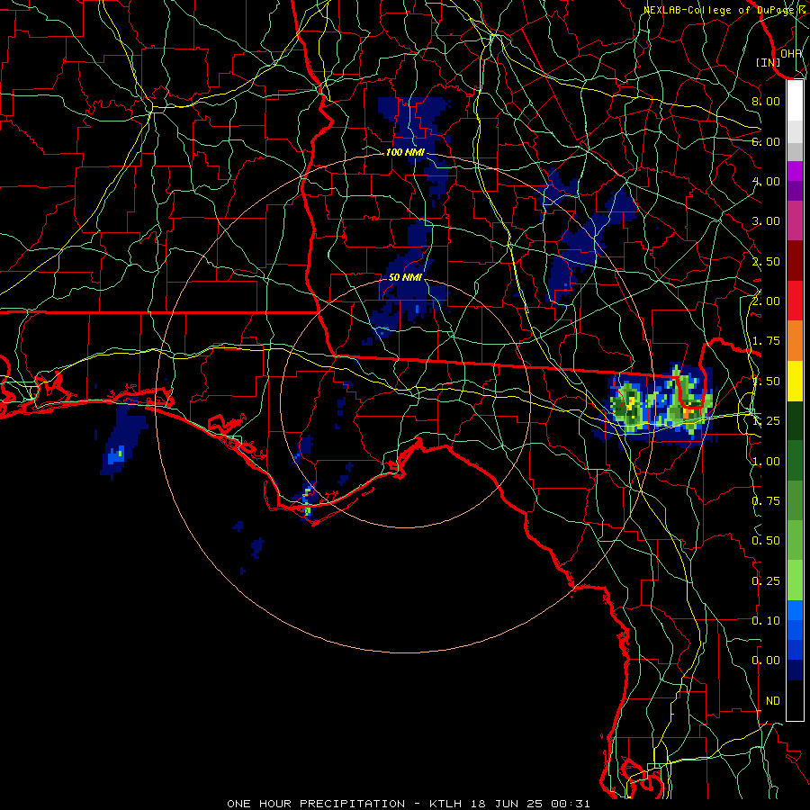Click the 1.75 legend value
The height and width of the screenshot is (810, 810).
(766, 341)
